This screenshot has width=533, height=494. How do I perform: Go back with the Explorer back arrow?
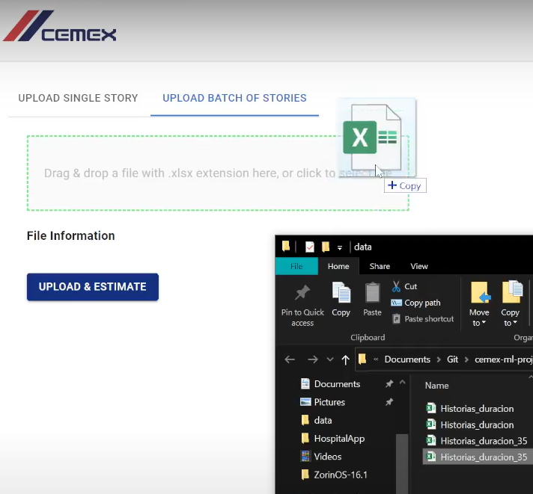pos(290,359)
